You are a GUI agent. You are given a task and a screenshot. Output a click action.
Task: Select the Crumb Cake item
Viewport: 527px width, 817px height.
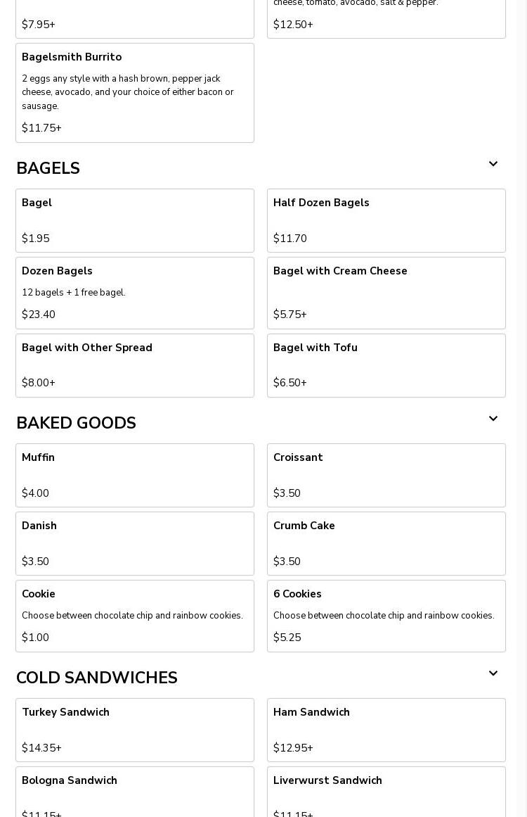pos(386,543)
